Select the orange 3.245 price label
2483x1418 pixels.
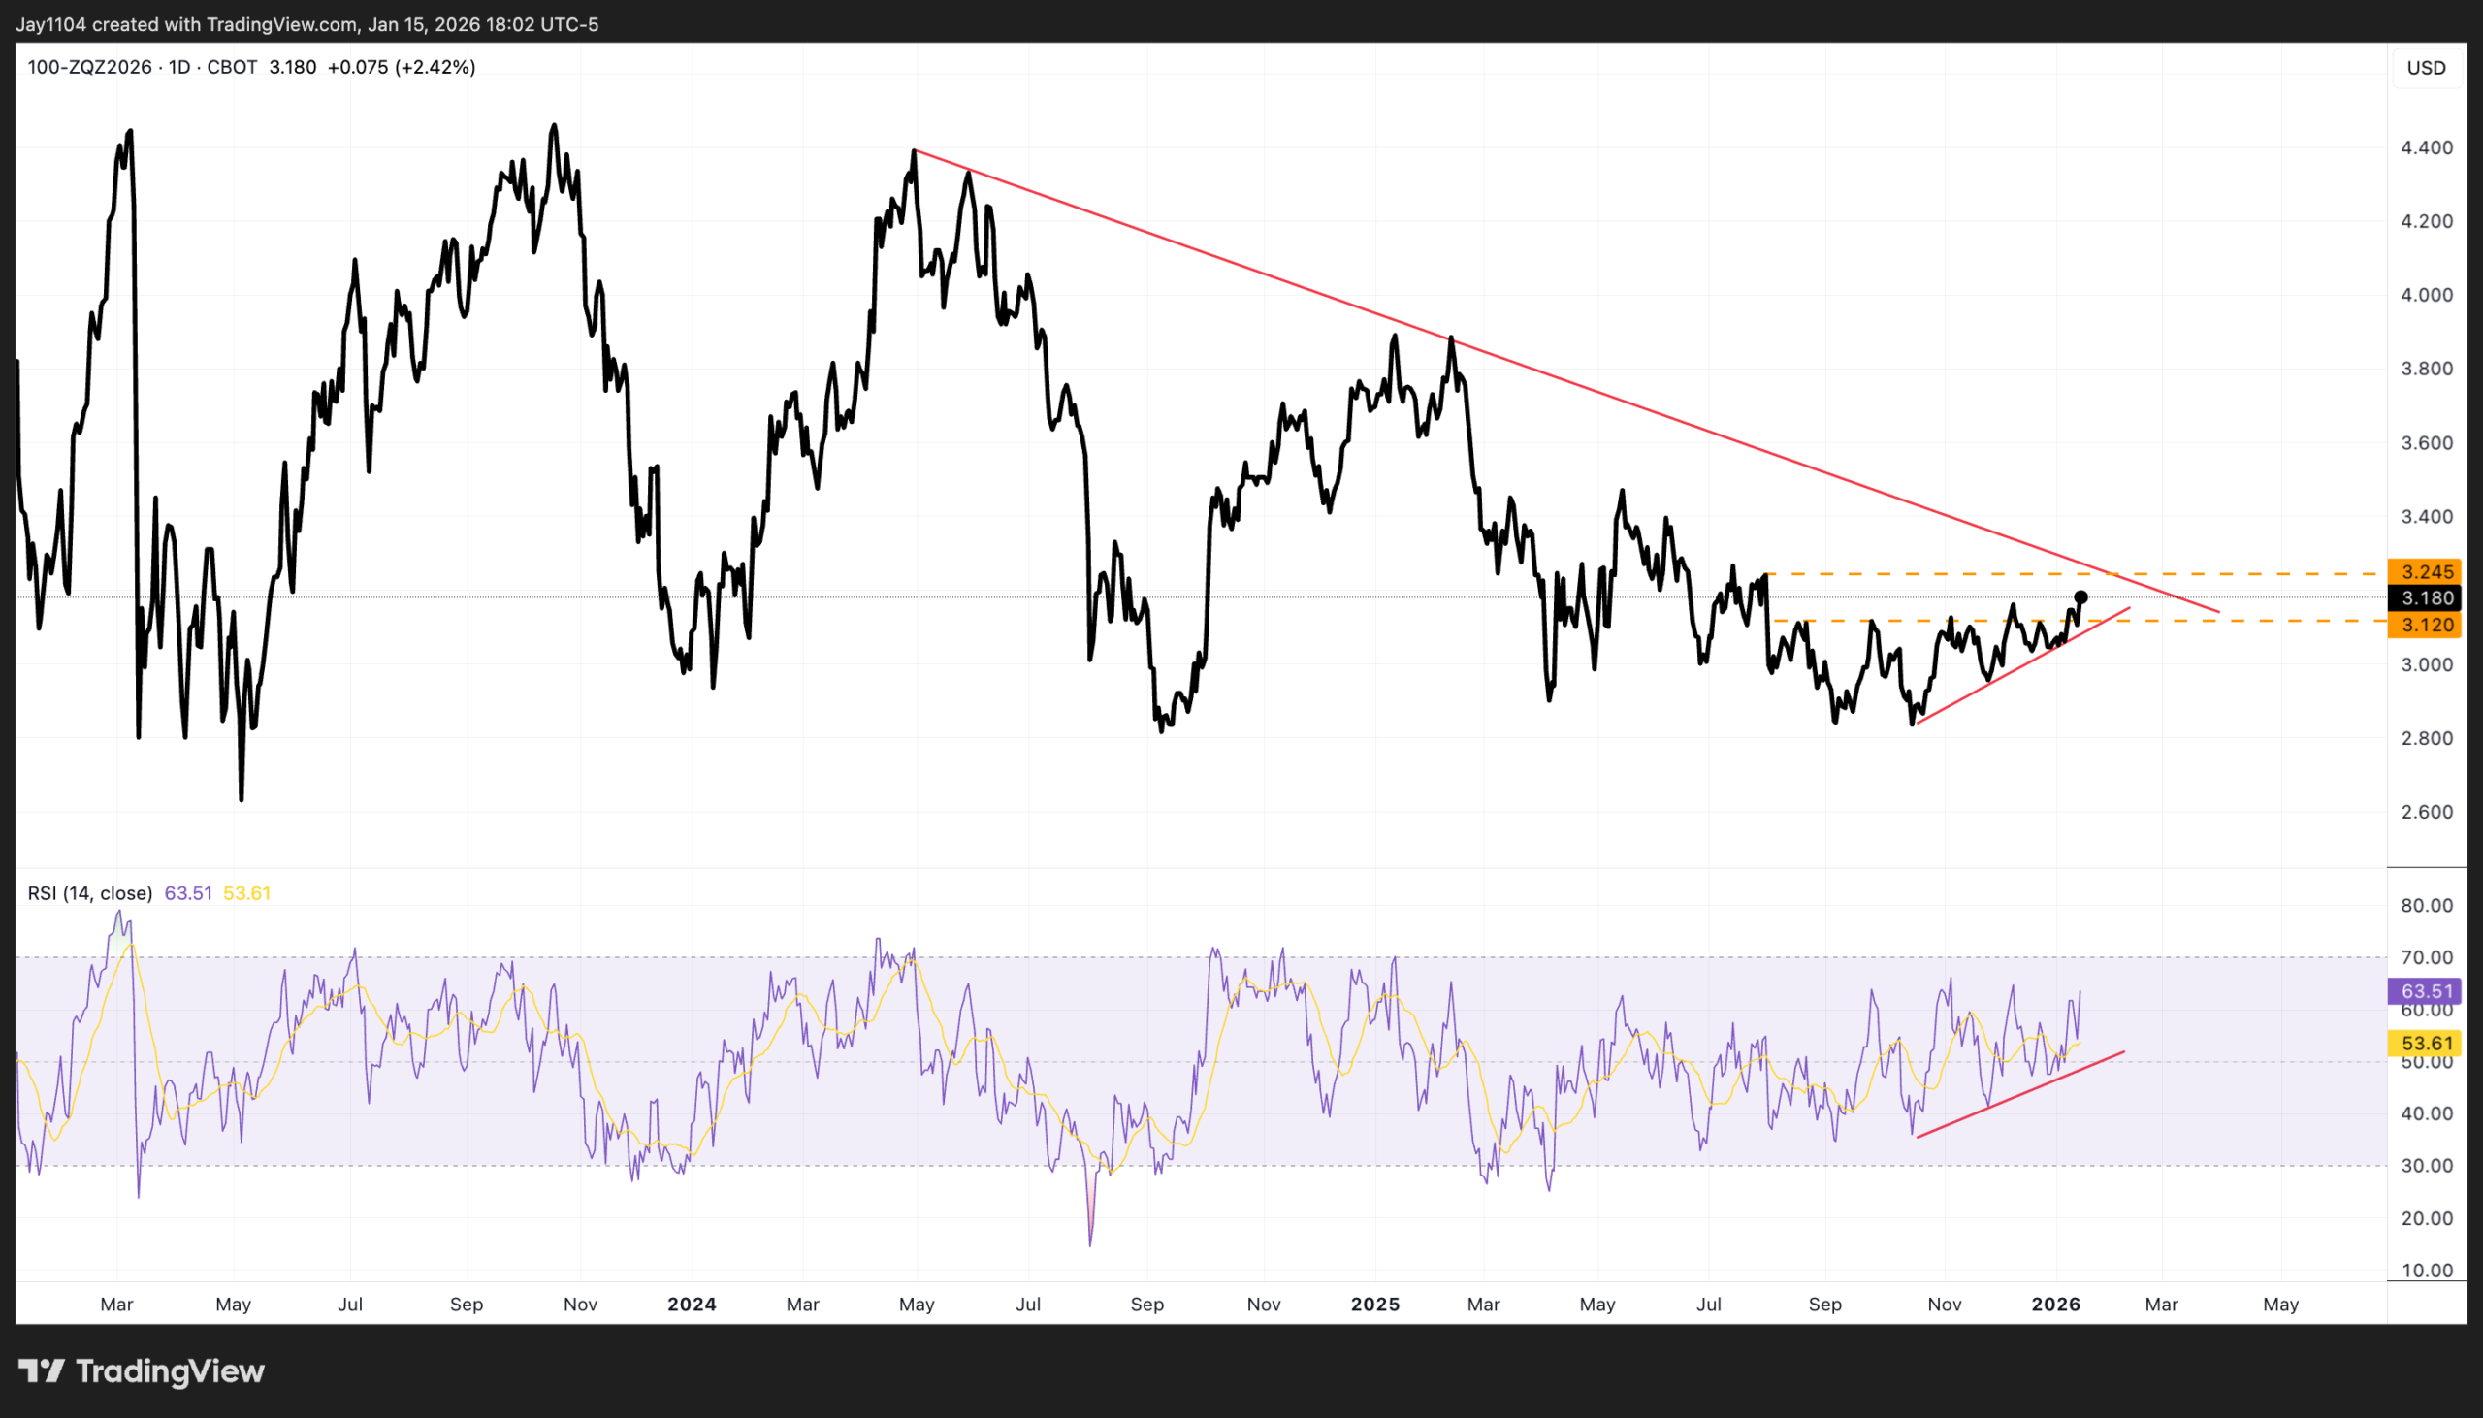tap(2427, 572)
